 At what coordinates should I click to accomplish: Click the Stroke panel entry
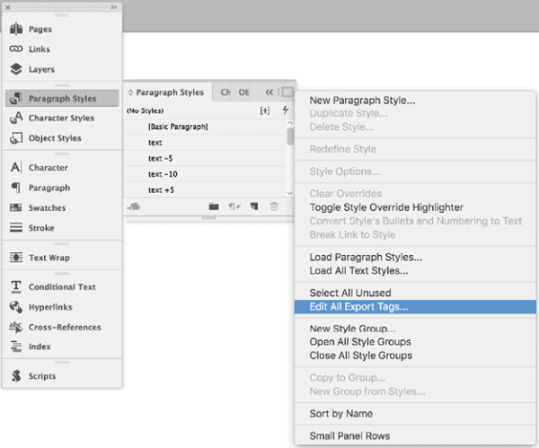point(42,228)
